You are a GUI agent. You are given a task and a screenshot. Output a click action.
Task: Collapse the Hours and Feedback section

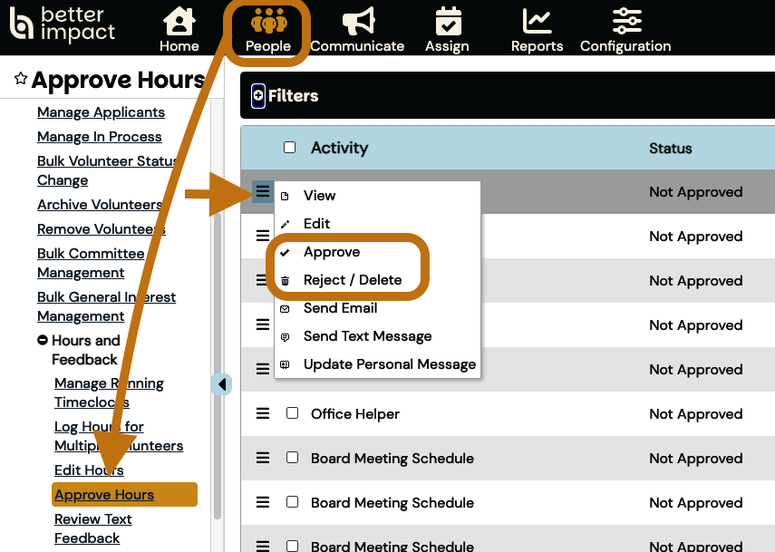[x=43, y=341]
